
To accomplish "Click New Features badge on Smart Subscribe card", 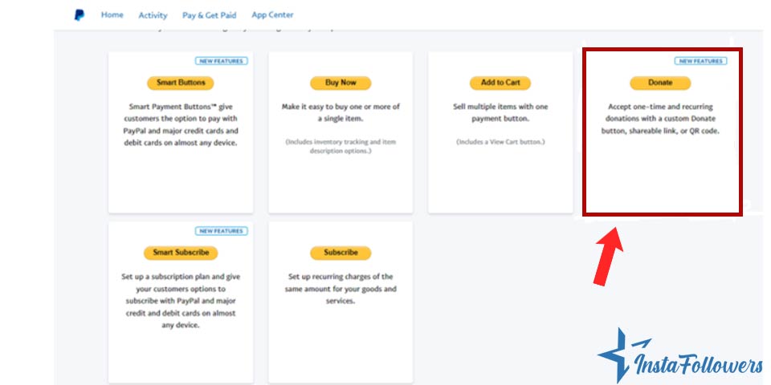I will click(x=221, y=231).
